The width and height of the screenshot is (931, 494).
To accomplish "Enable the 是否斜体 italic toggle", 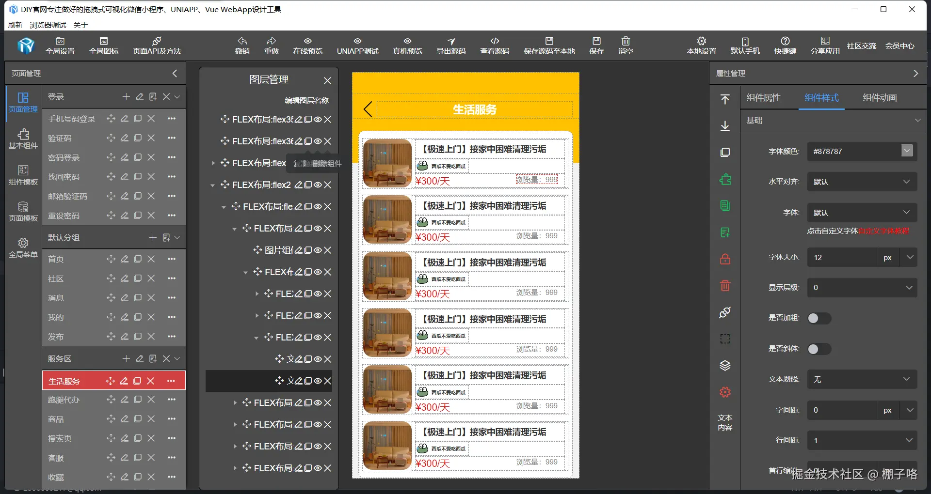I will coord(819,349).
